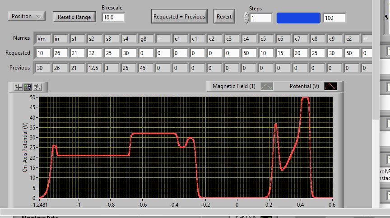This screenshot has width=390, height=218.
Task: Click x-axis minimum label -1.2481
Action: [39, 205]
